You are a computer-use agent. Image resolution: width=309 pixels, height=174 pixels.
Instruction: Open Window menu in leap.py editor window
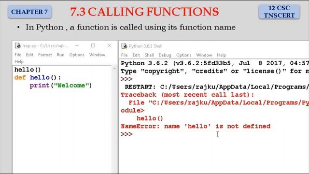click(97, 55)
